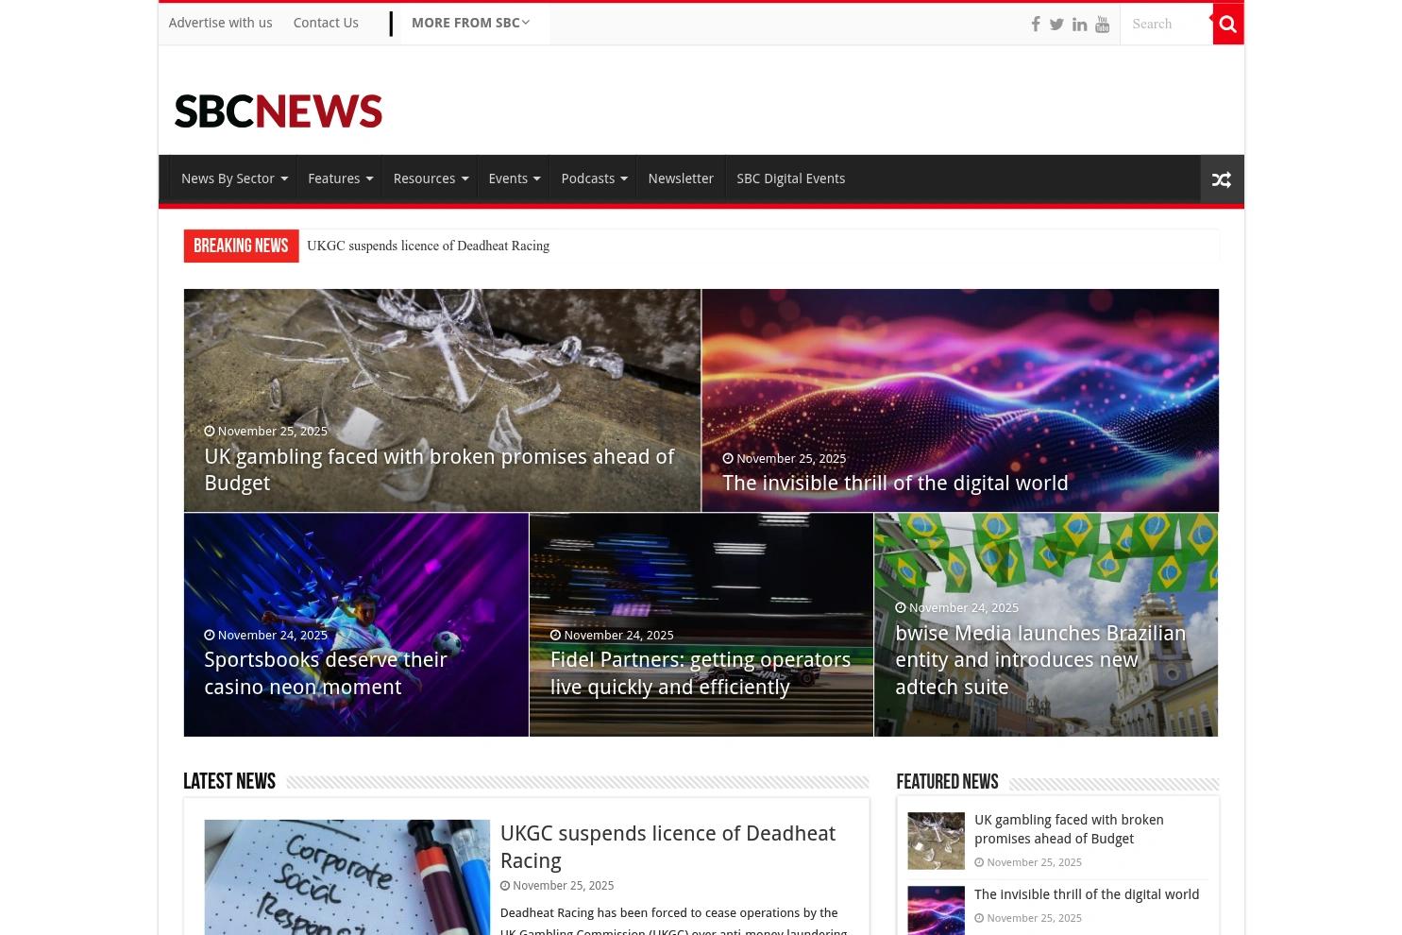The height and width of the screenshot is (935, 1402).
Task: Open Featured News link UK gambling faced with broken promises
Action: tap(1069, 829)
